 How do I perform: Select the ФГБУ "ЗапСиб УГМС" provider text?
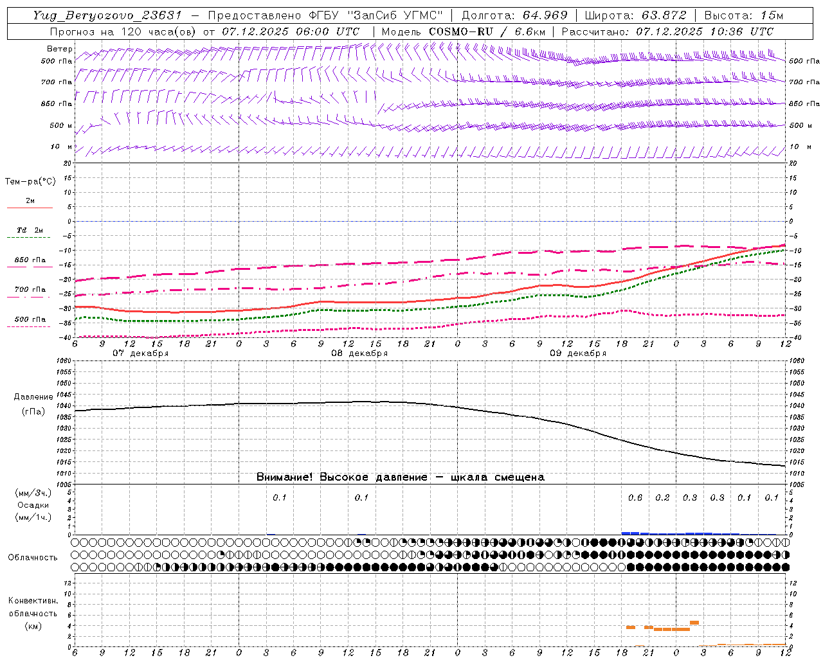pyautogui.click(x=375, y=15)
